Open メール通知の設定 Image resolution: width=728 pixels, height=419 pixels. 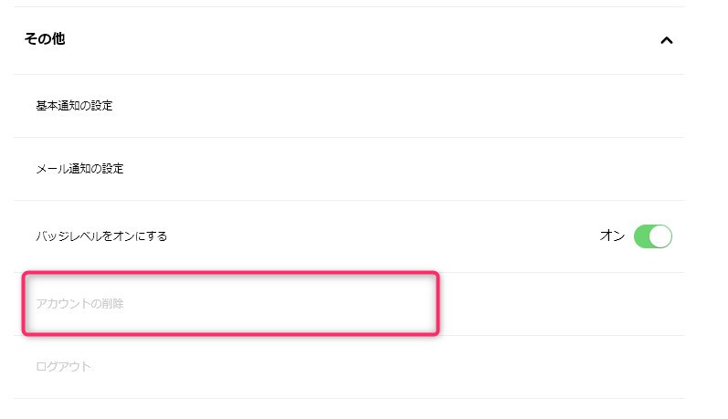(79, 169)
